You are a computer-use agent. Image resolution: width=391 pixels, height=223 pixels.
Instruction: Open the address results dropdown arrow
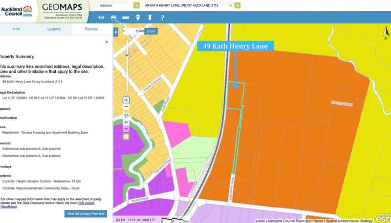238,5
